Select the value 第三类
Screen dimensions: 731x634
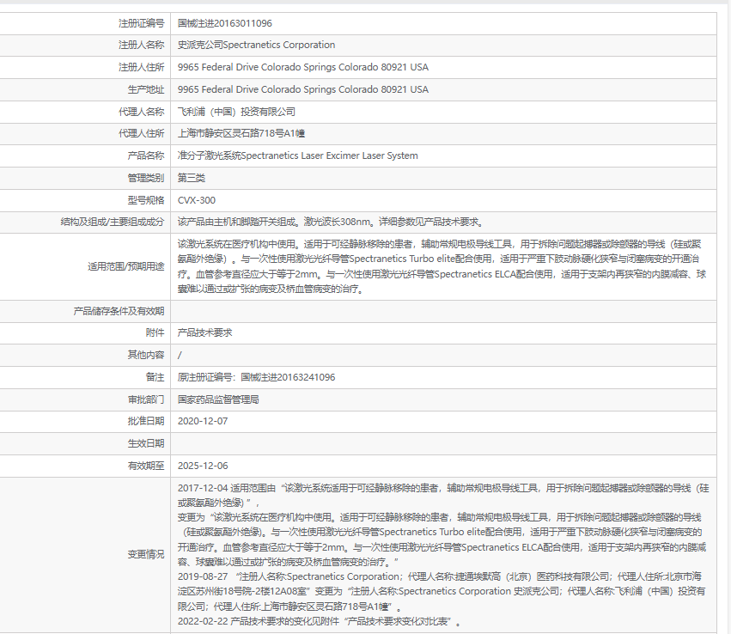click(192, 178)
